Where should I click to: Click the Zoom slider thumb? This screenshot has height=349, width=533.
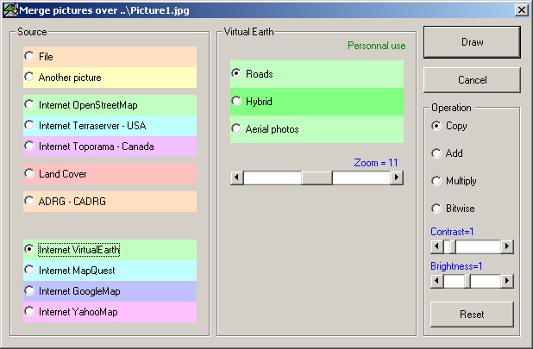pos(317,178)
